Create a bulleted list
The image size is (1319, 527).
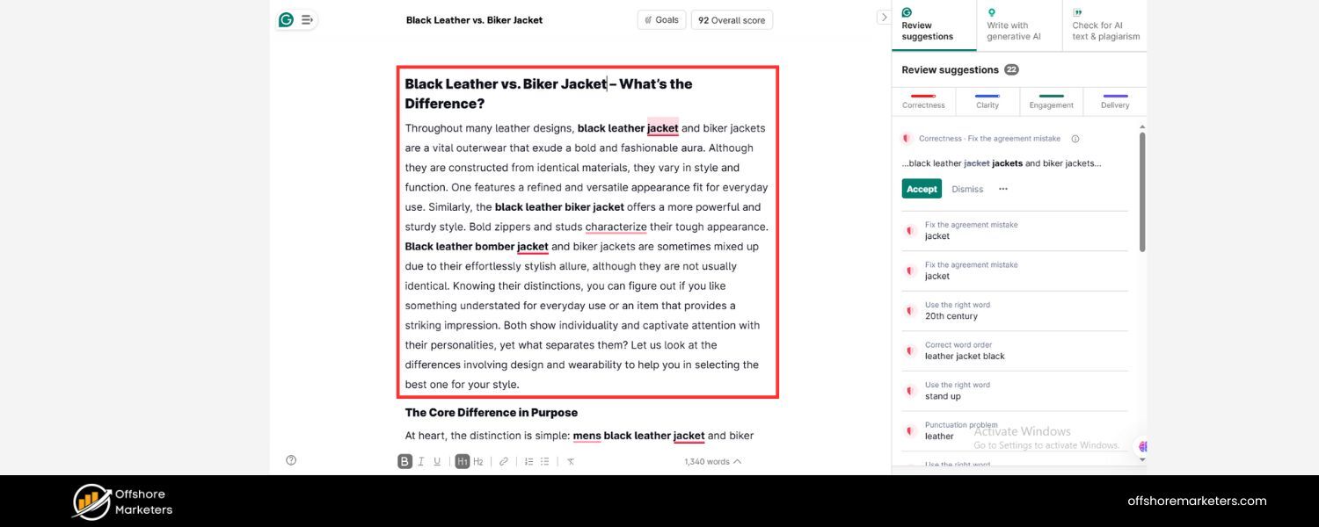coord(544,460)
